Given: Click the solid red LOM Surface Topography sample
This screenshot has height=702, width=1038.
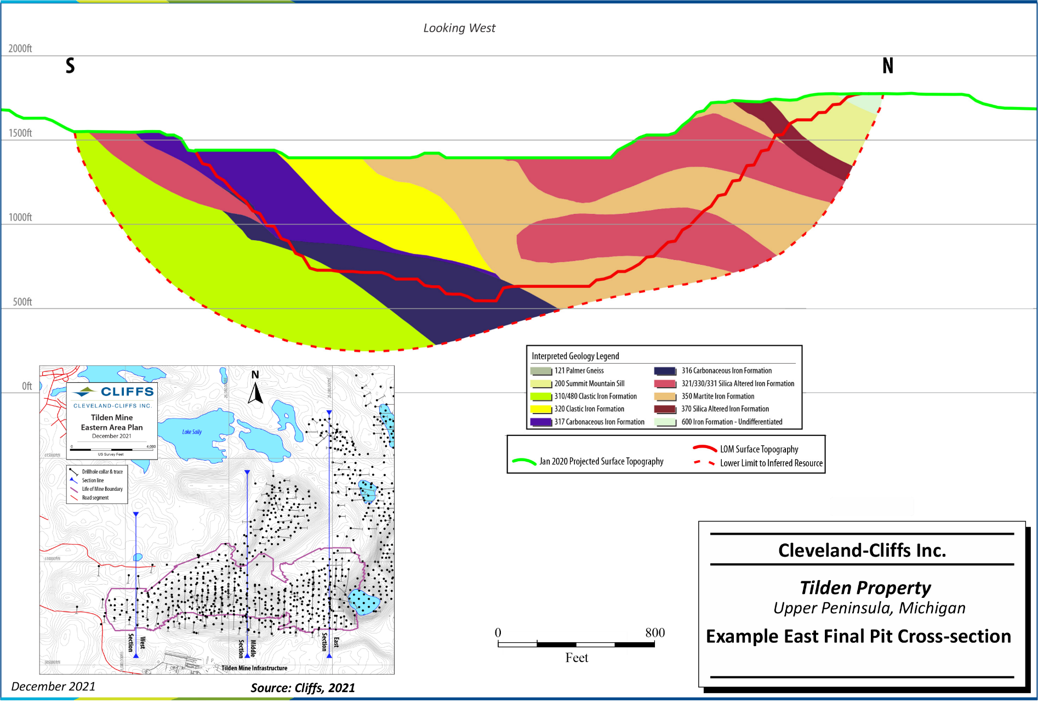Looking at the screenshot, I should (x=705, y=448).
